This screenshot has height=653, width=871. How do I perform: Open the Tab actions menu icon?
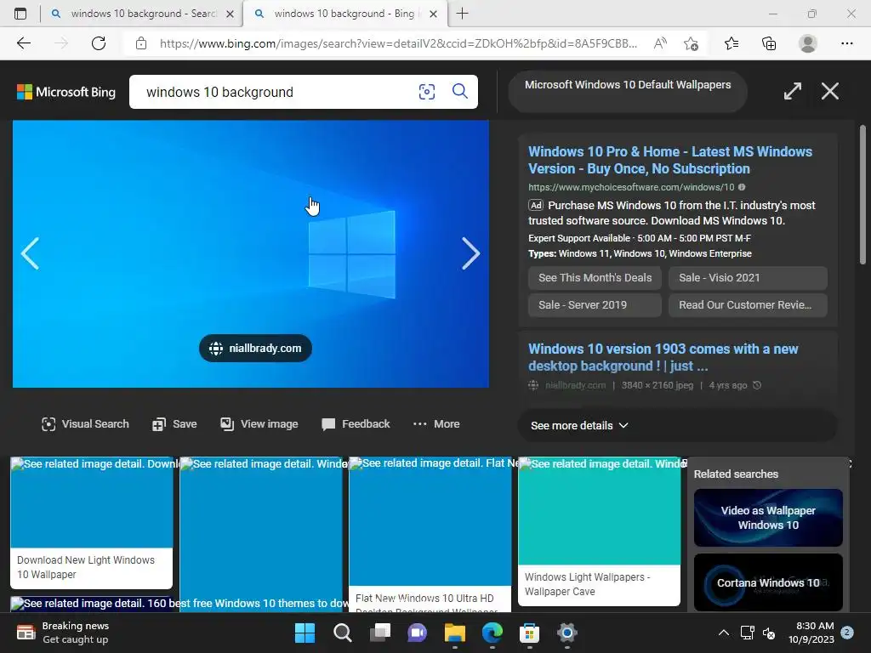(20, 14)
